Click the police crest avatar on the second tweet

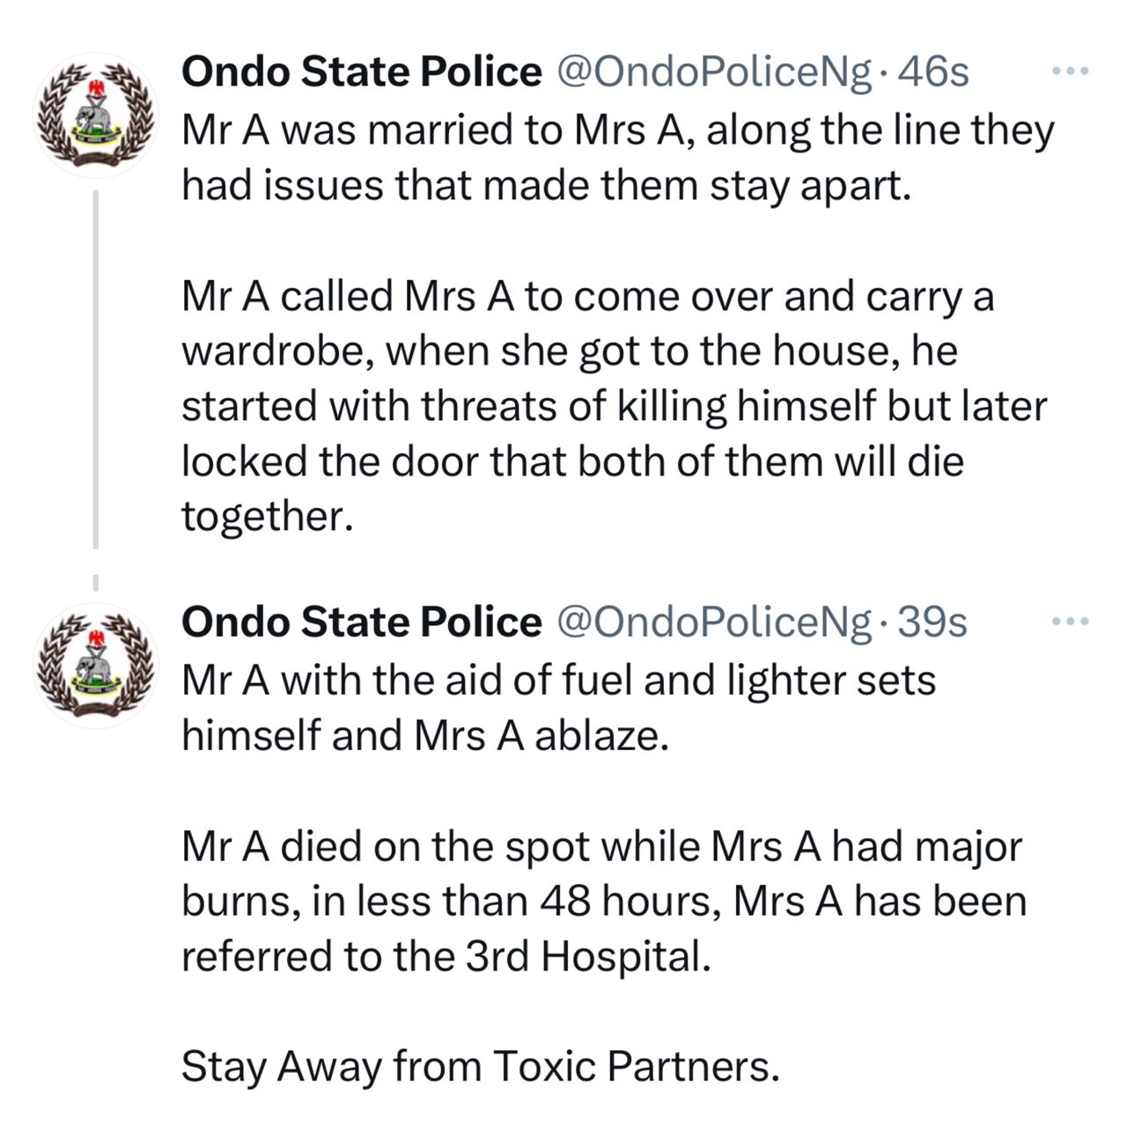point(95,666)
